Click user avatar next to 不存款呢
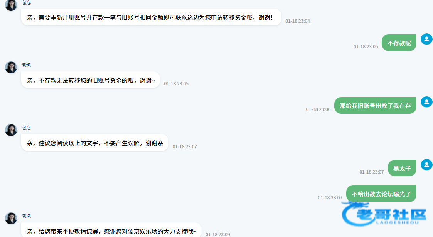The width and height of the screenshot is (433, 237). point(426,39)
